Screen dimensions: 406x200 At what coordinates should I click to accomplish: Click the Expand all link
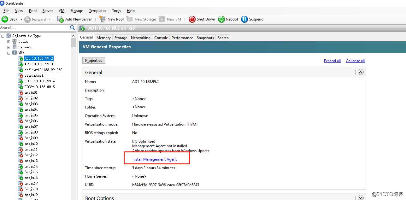point(332,61)
